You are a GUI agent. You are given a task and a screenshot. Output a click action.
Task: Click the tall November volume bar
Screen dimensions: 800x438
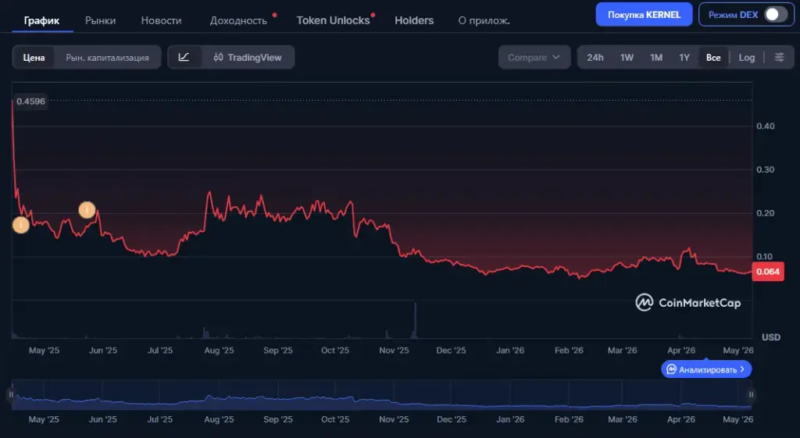pos(416,320)
